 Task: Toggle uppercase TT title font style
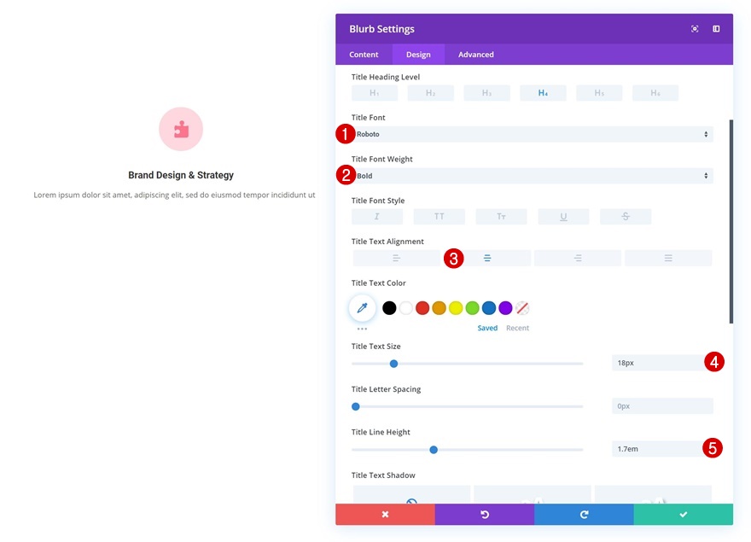[440, 217]
